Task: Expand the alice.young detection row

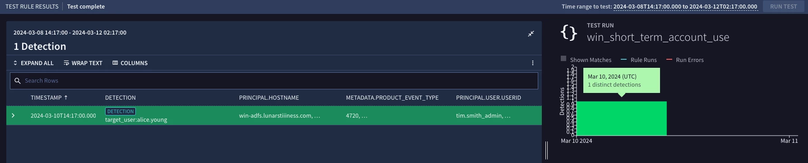Action: point(13,115)
